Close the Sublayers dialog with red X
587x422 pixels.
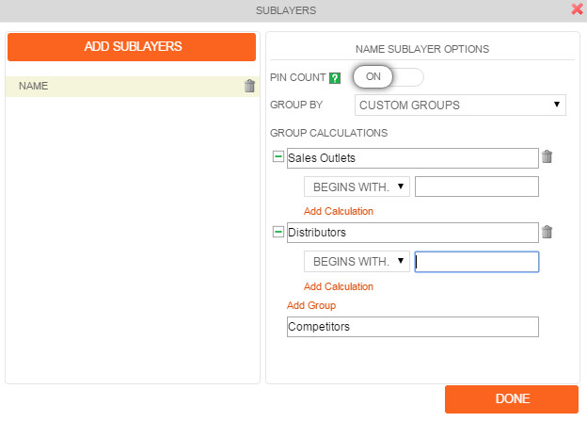pyautogui.click(x=577, y=9)
